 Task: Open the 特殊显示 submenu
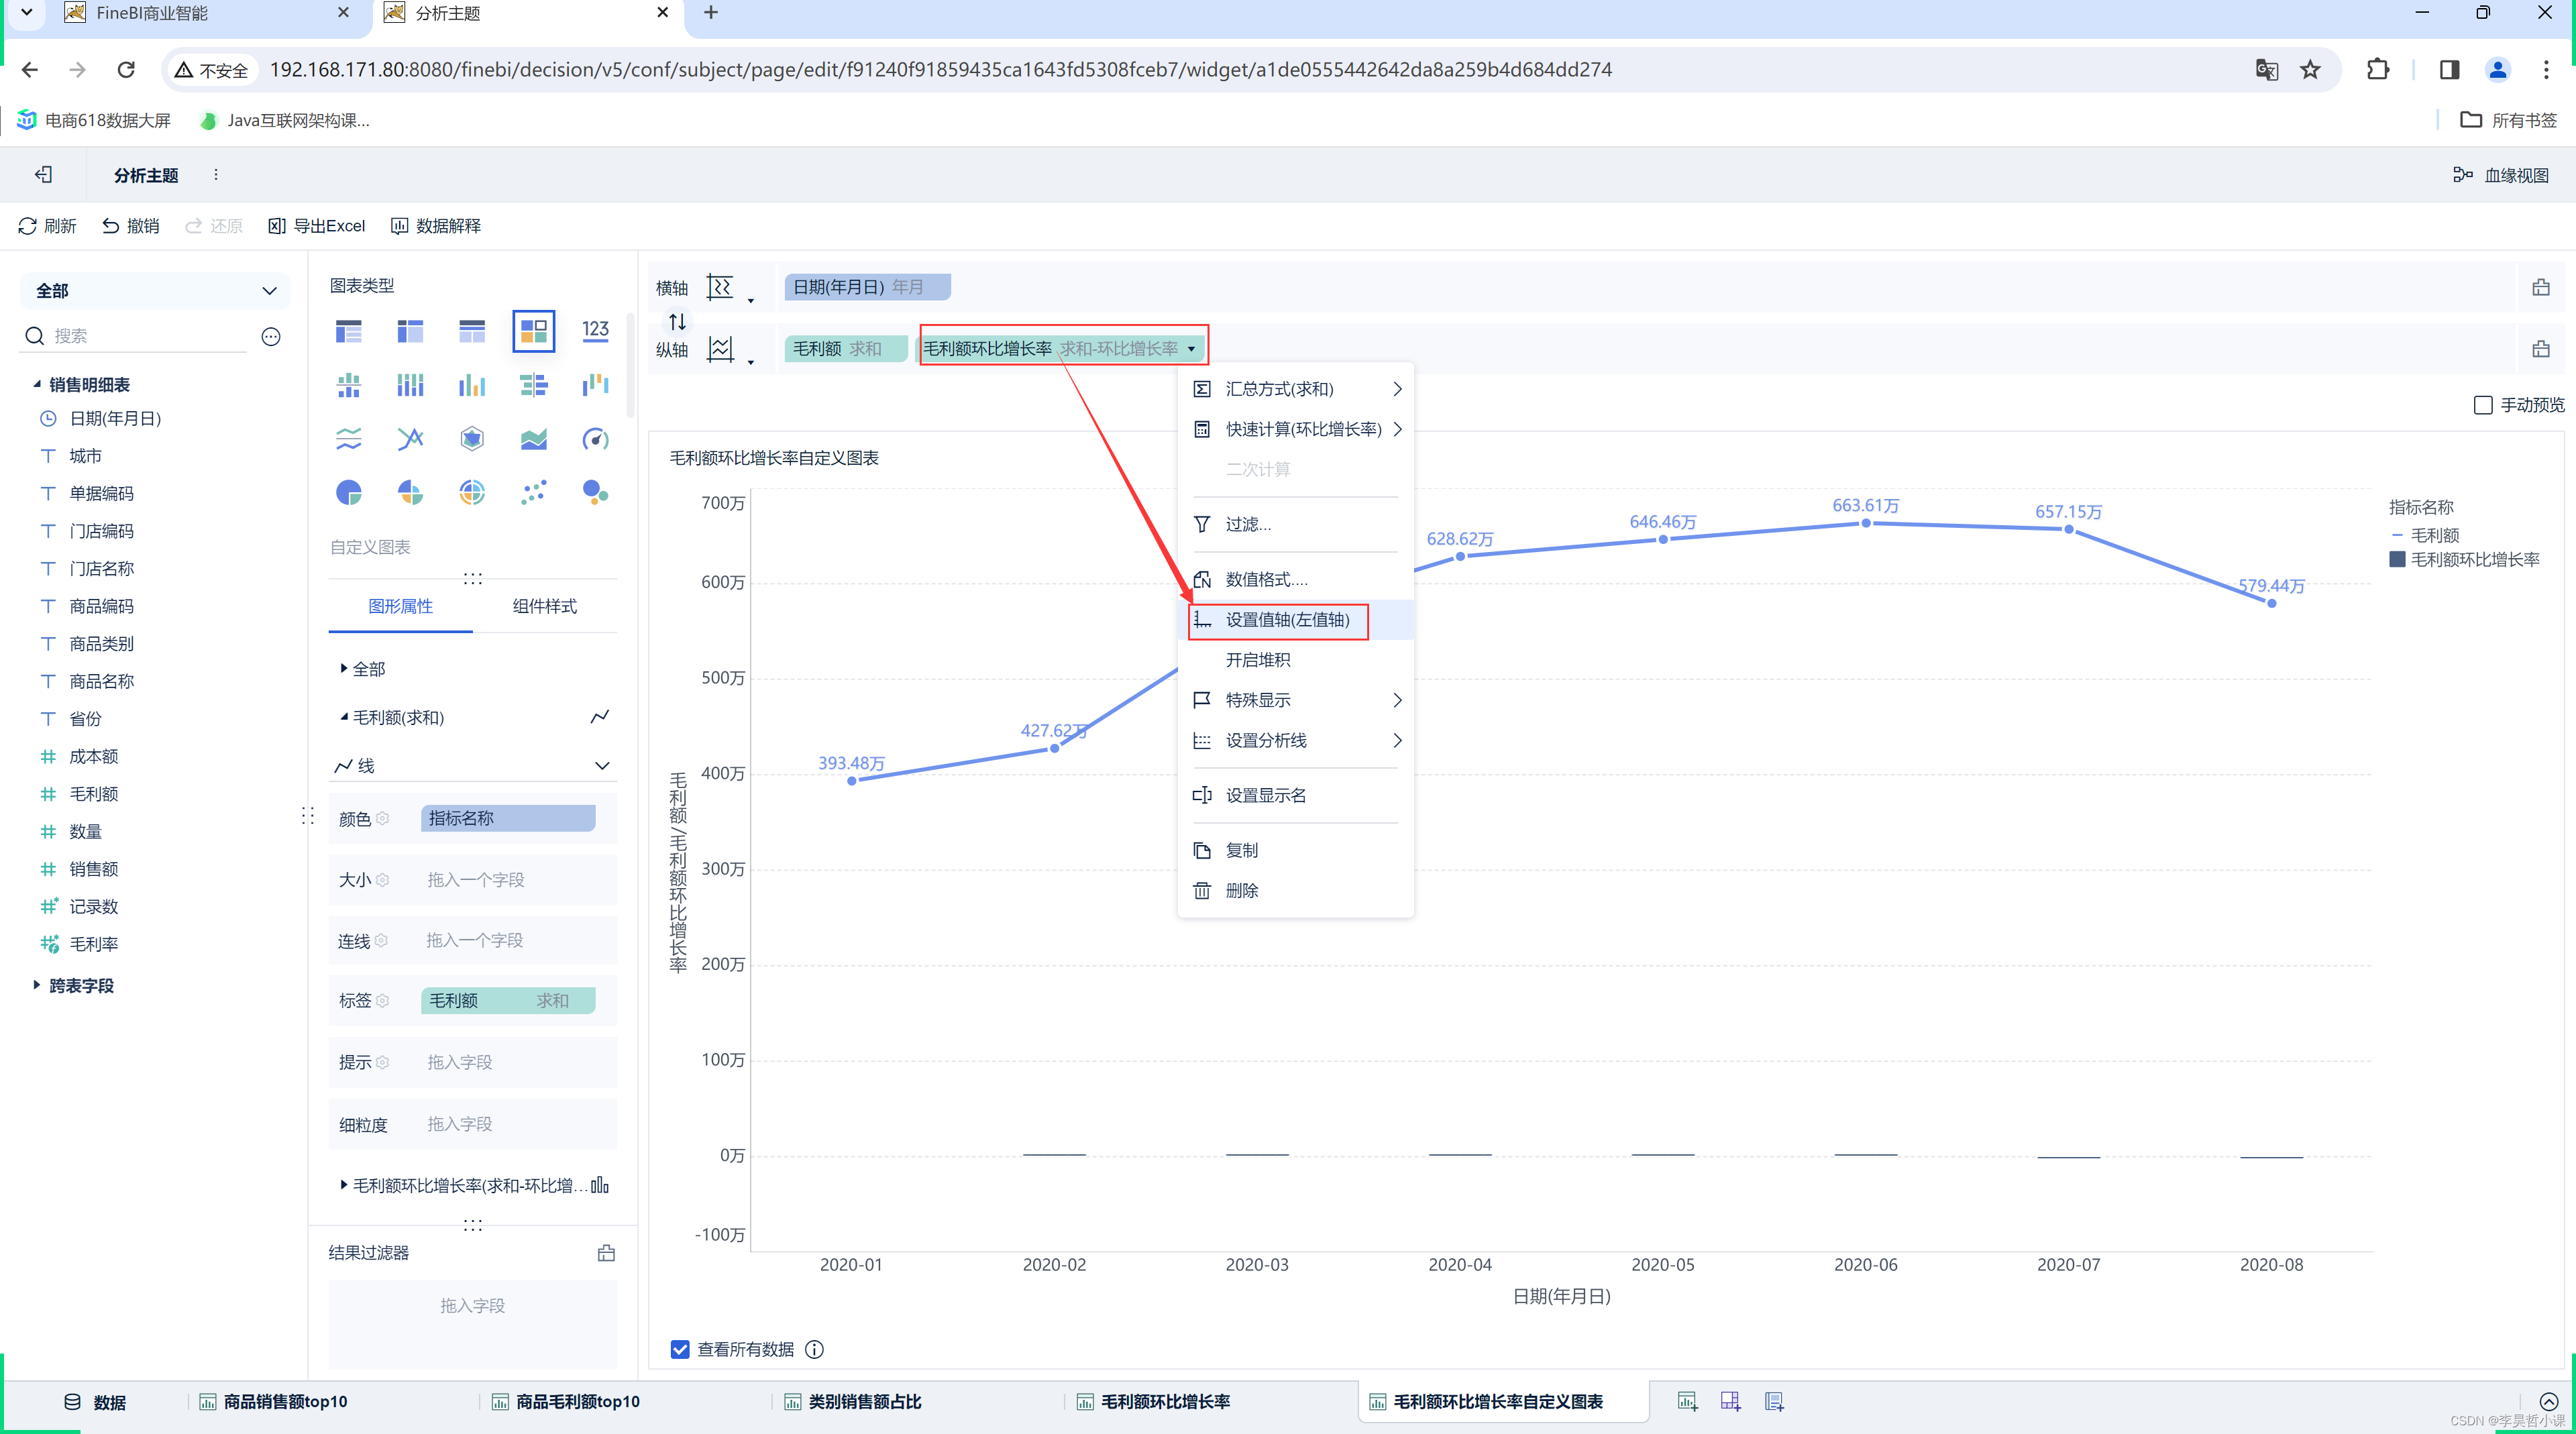point(1296,700)
